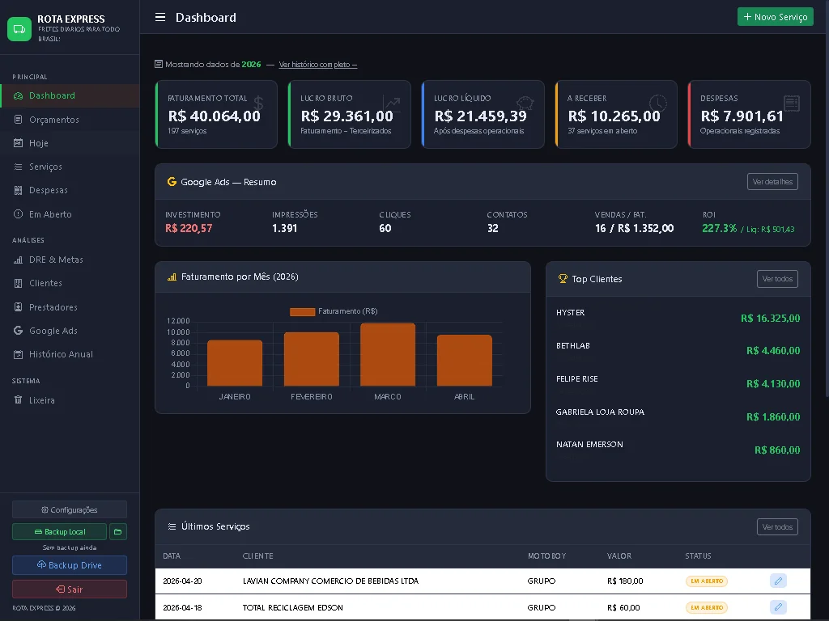Select the Orçamentos document icon in sidebar
The height and width of the screenshot is (621, 829).
click(x=18, y=119)
